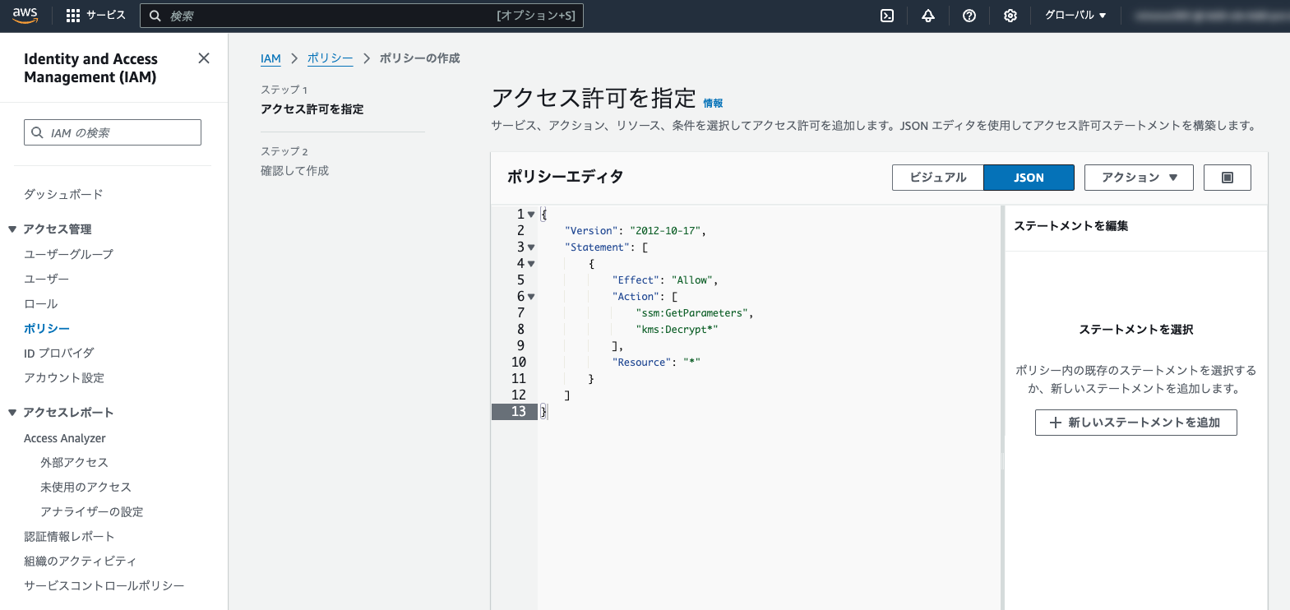Click the IAM search input field
The image size is (1290, 610).
click(x=113, y=132)
